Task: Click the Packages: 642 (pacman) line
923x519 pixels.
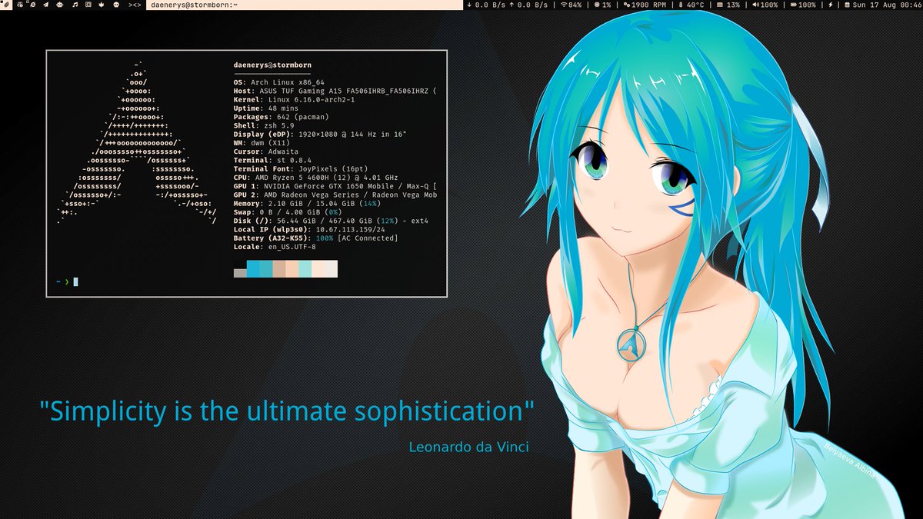Action: click(281, 117)
